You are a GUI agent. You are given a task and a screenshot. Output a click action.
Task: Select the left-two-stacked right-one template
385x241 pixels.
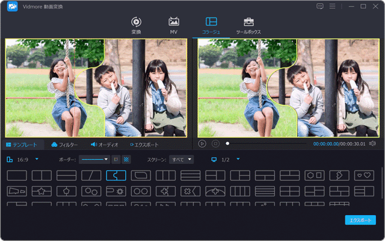coord(215,175)
